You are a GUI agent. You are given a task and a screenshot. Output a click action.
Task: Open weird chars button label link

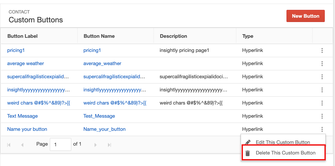coord(39,103)
